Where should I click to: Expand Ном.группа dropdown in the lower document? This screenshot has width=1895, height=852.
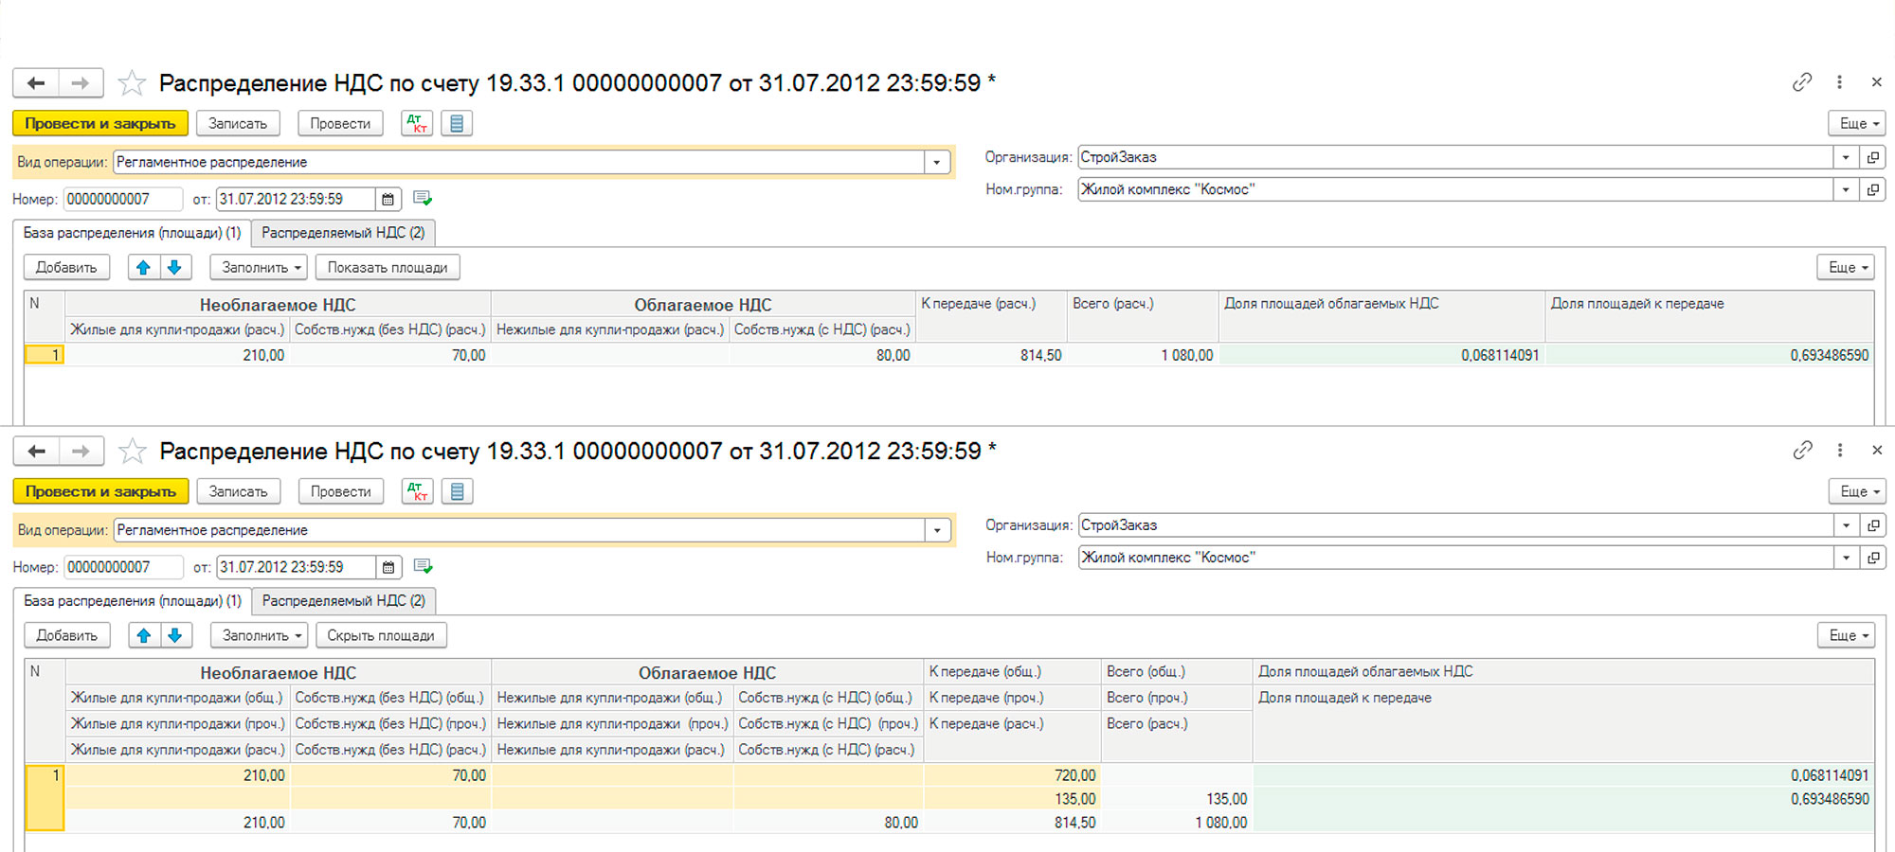1846,558
